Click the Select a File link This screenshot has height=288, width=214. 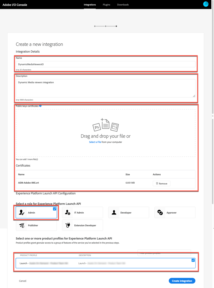pyautogui.click(x=95, y=142)
